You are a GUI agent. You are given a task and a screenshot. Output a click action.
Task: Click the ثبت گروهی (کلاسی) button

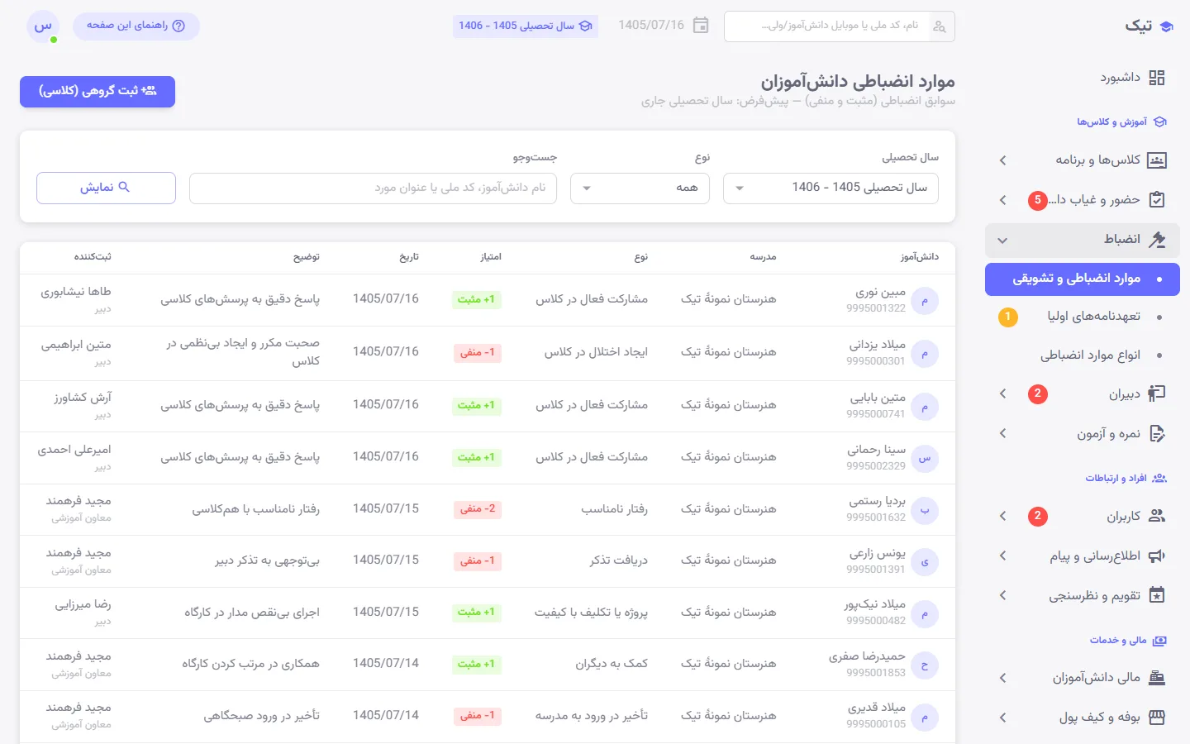(98, 92)
